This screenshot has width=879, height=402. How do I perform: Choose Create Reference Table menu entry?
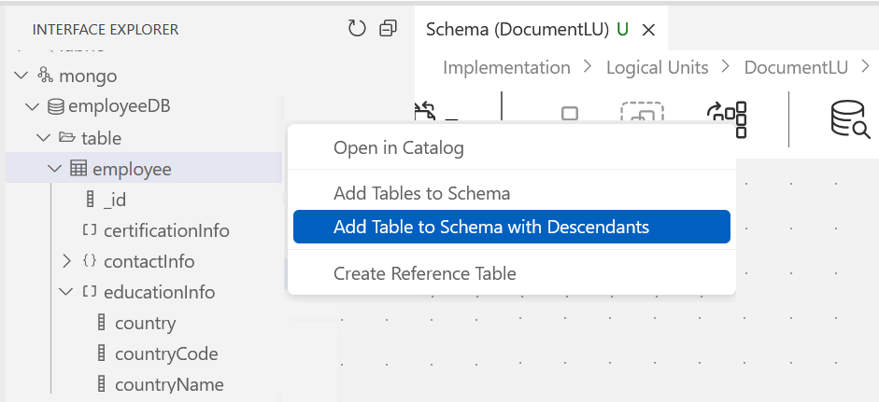coord(424,273)
